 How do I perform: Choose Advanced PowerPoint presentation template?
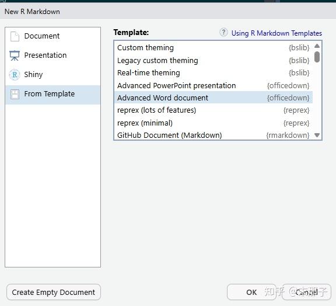click(213, 85)
